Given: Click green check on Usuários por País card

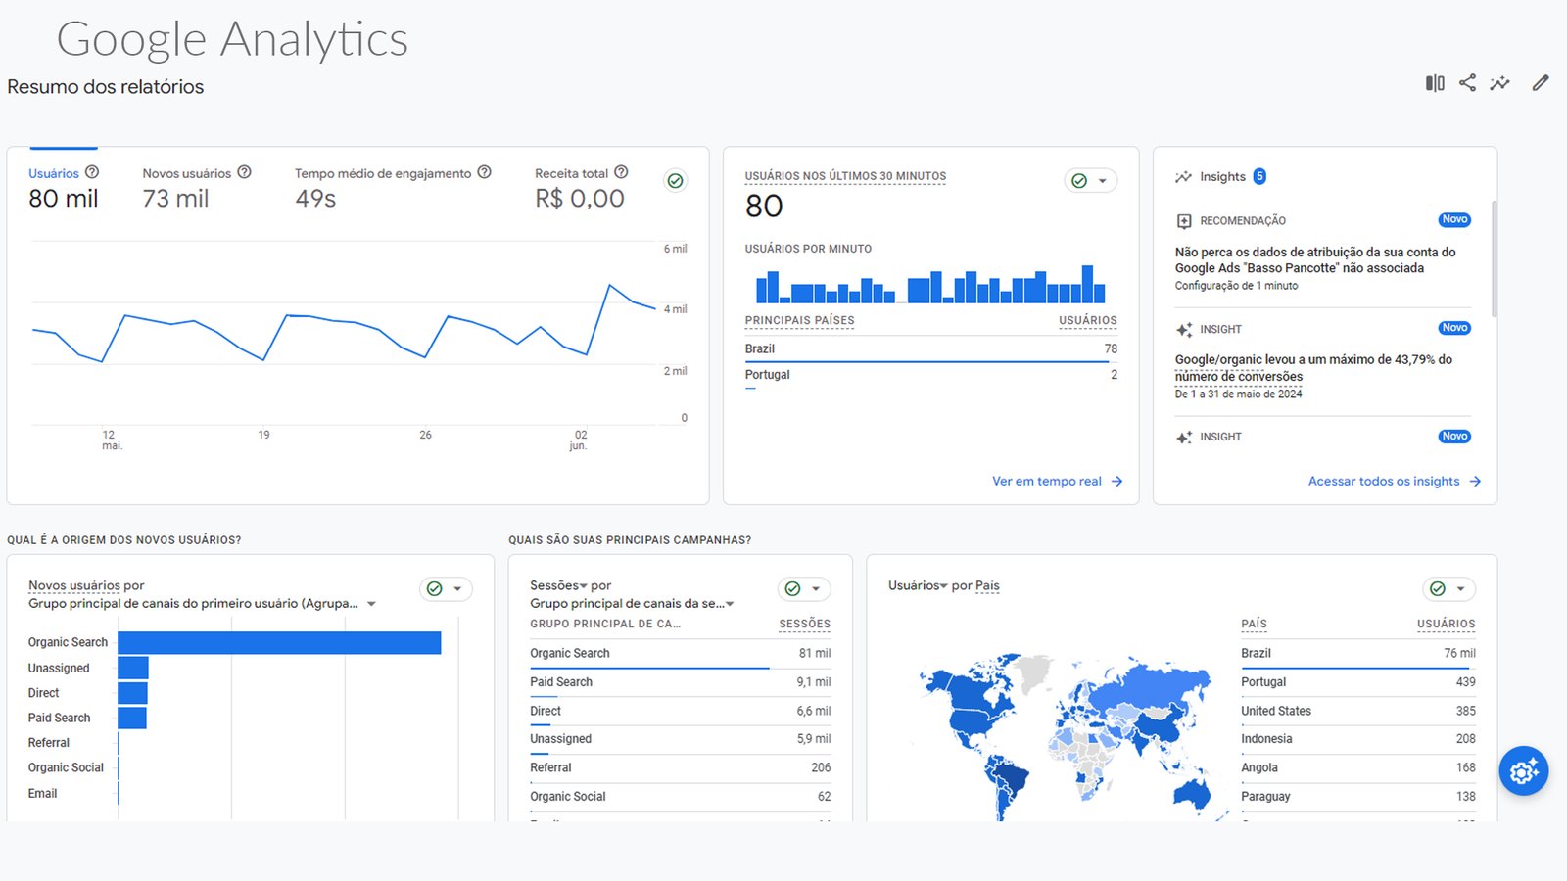Looking at the screenshot, I should 1438,588.
